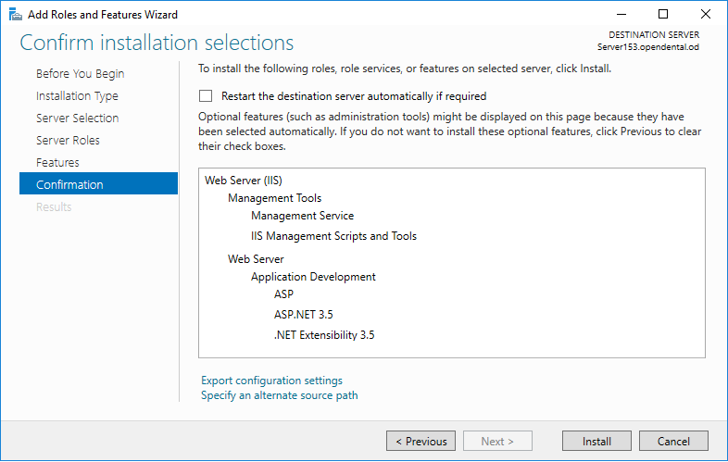Minimize the Add Roles wizard window
The height and width of the screenshot is (462, 728).
coord(621,15)
